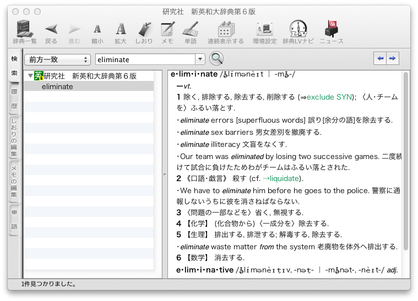This screenshot has width=418, height=301.
Task: Click the e·lim·i·na·tive headword
Action: pos(205,270)
